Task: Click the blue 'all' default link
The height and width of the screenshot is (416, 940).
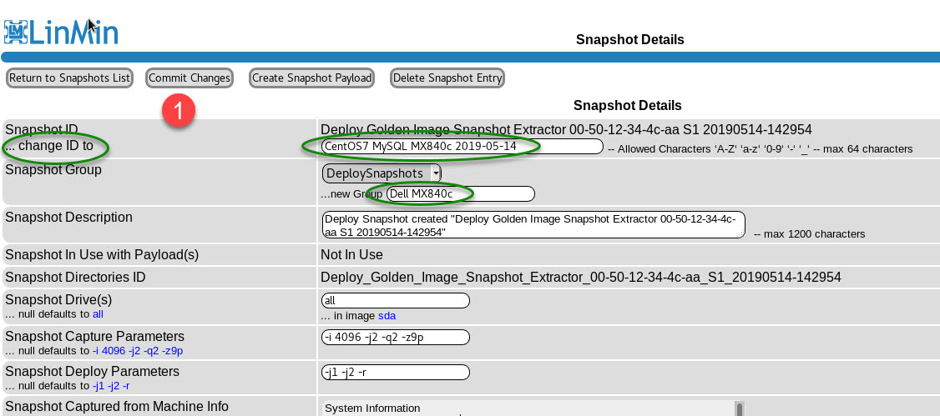Action: (99, 314)
